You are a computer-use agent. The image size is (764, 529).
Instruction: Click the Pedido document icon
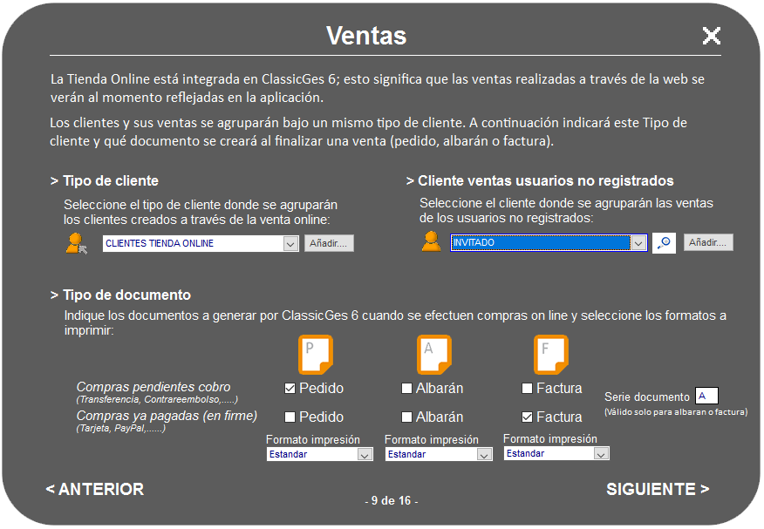[x=316, y=355]
